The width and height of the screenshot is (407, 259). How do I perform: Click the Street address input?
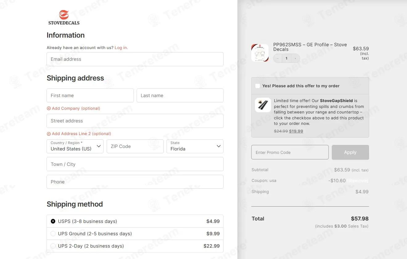[135, 121]
